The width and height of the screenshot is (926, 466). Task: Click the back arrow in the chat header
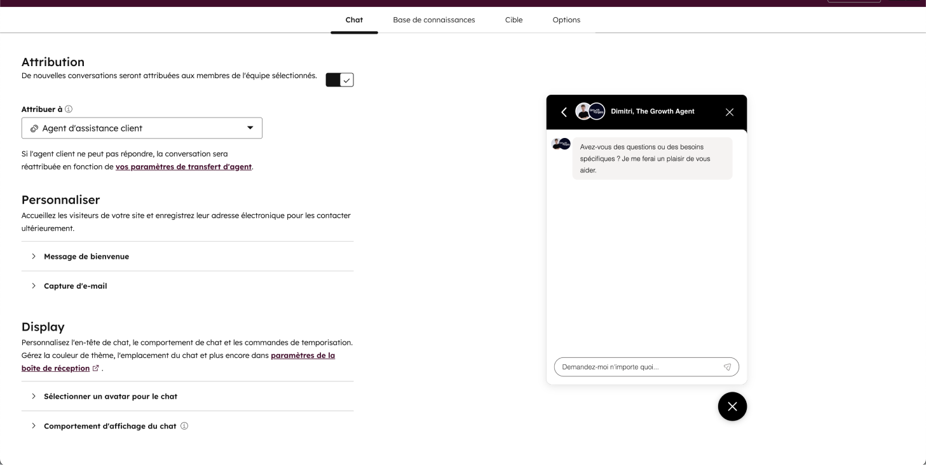click(x=563, y=111)
